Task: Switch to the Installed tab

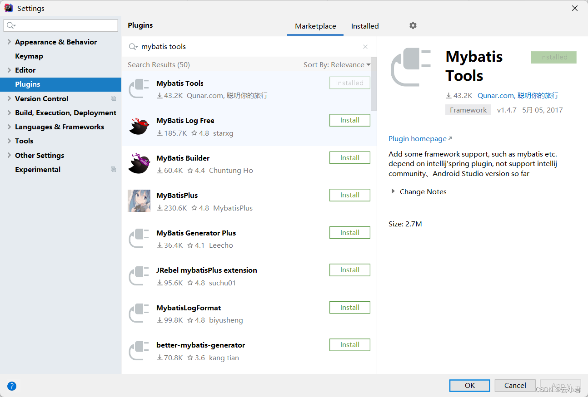Action: click(x=365, y=26)
